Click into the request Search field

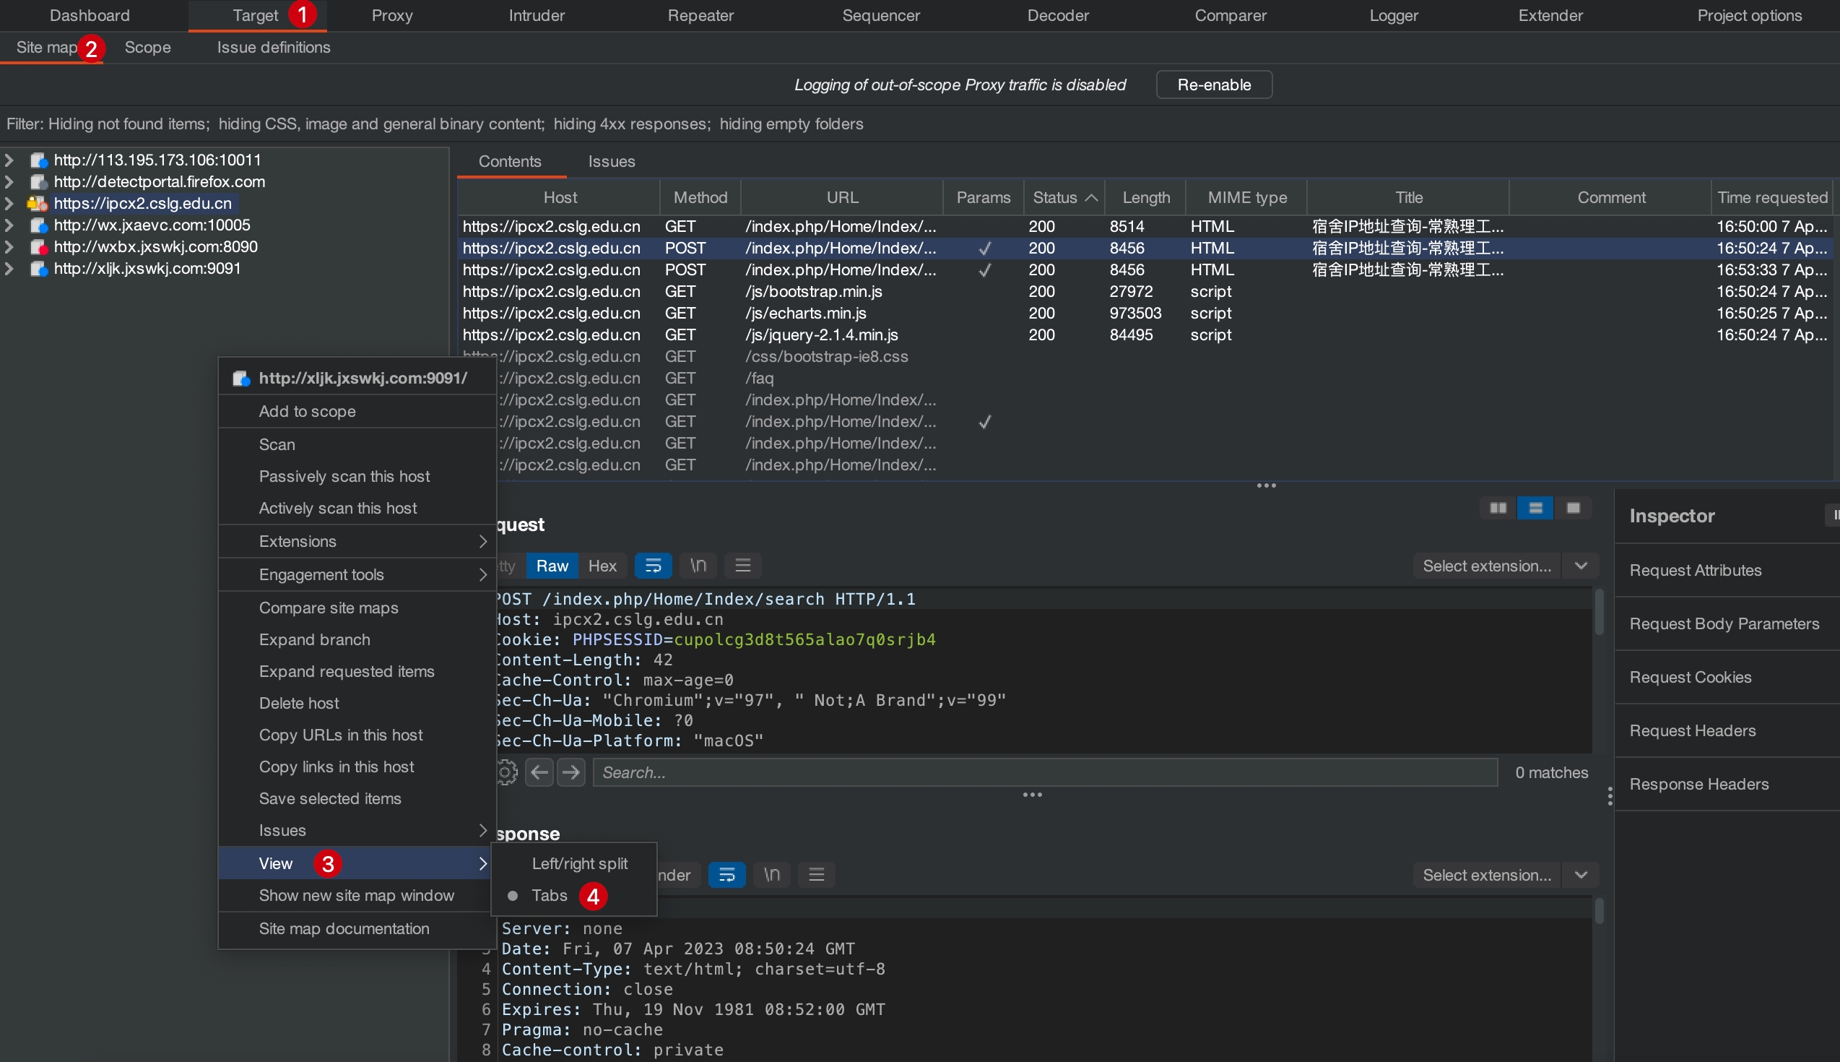(x=1044, y=772)
